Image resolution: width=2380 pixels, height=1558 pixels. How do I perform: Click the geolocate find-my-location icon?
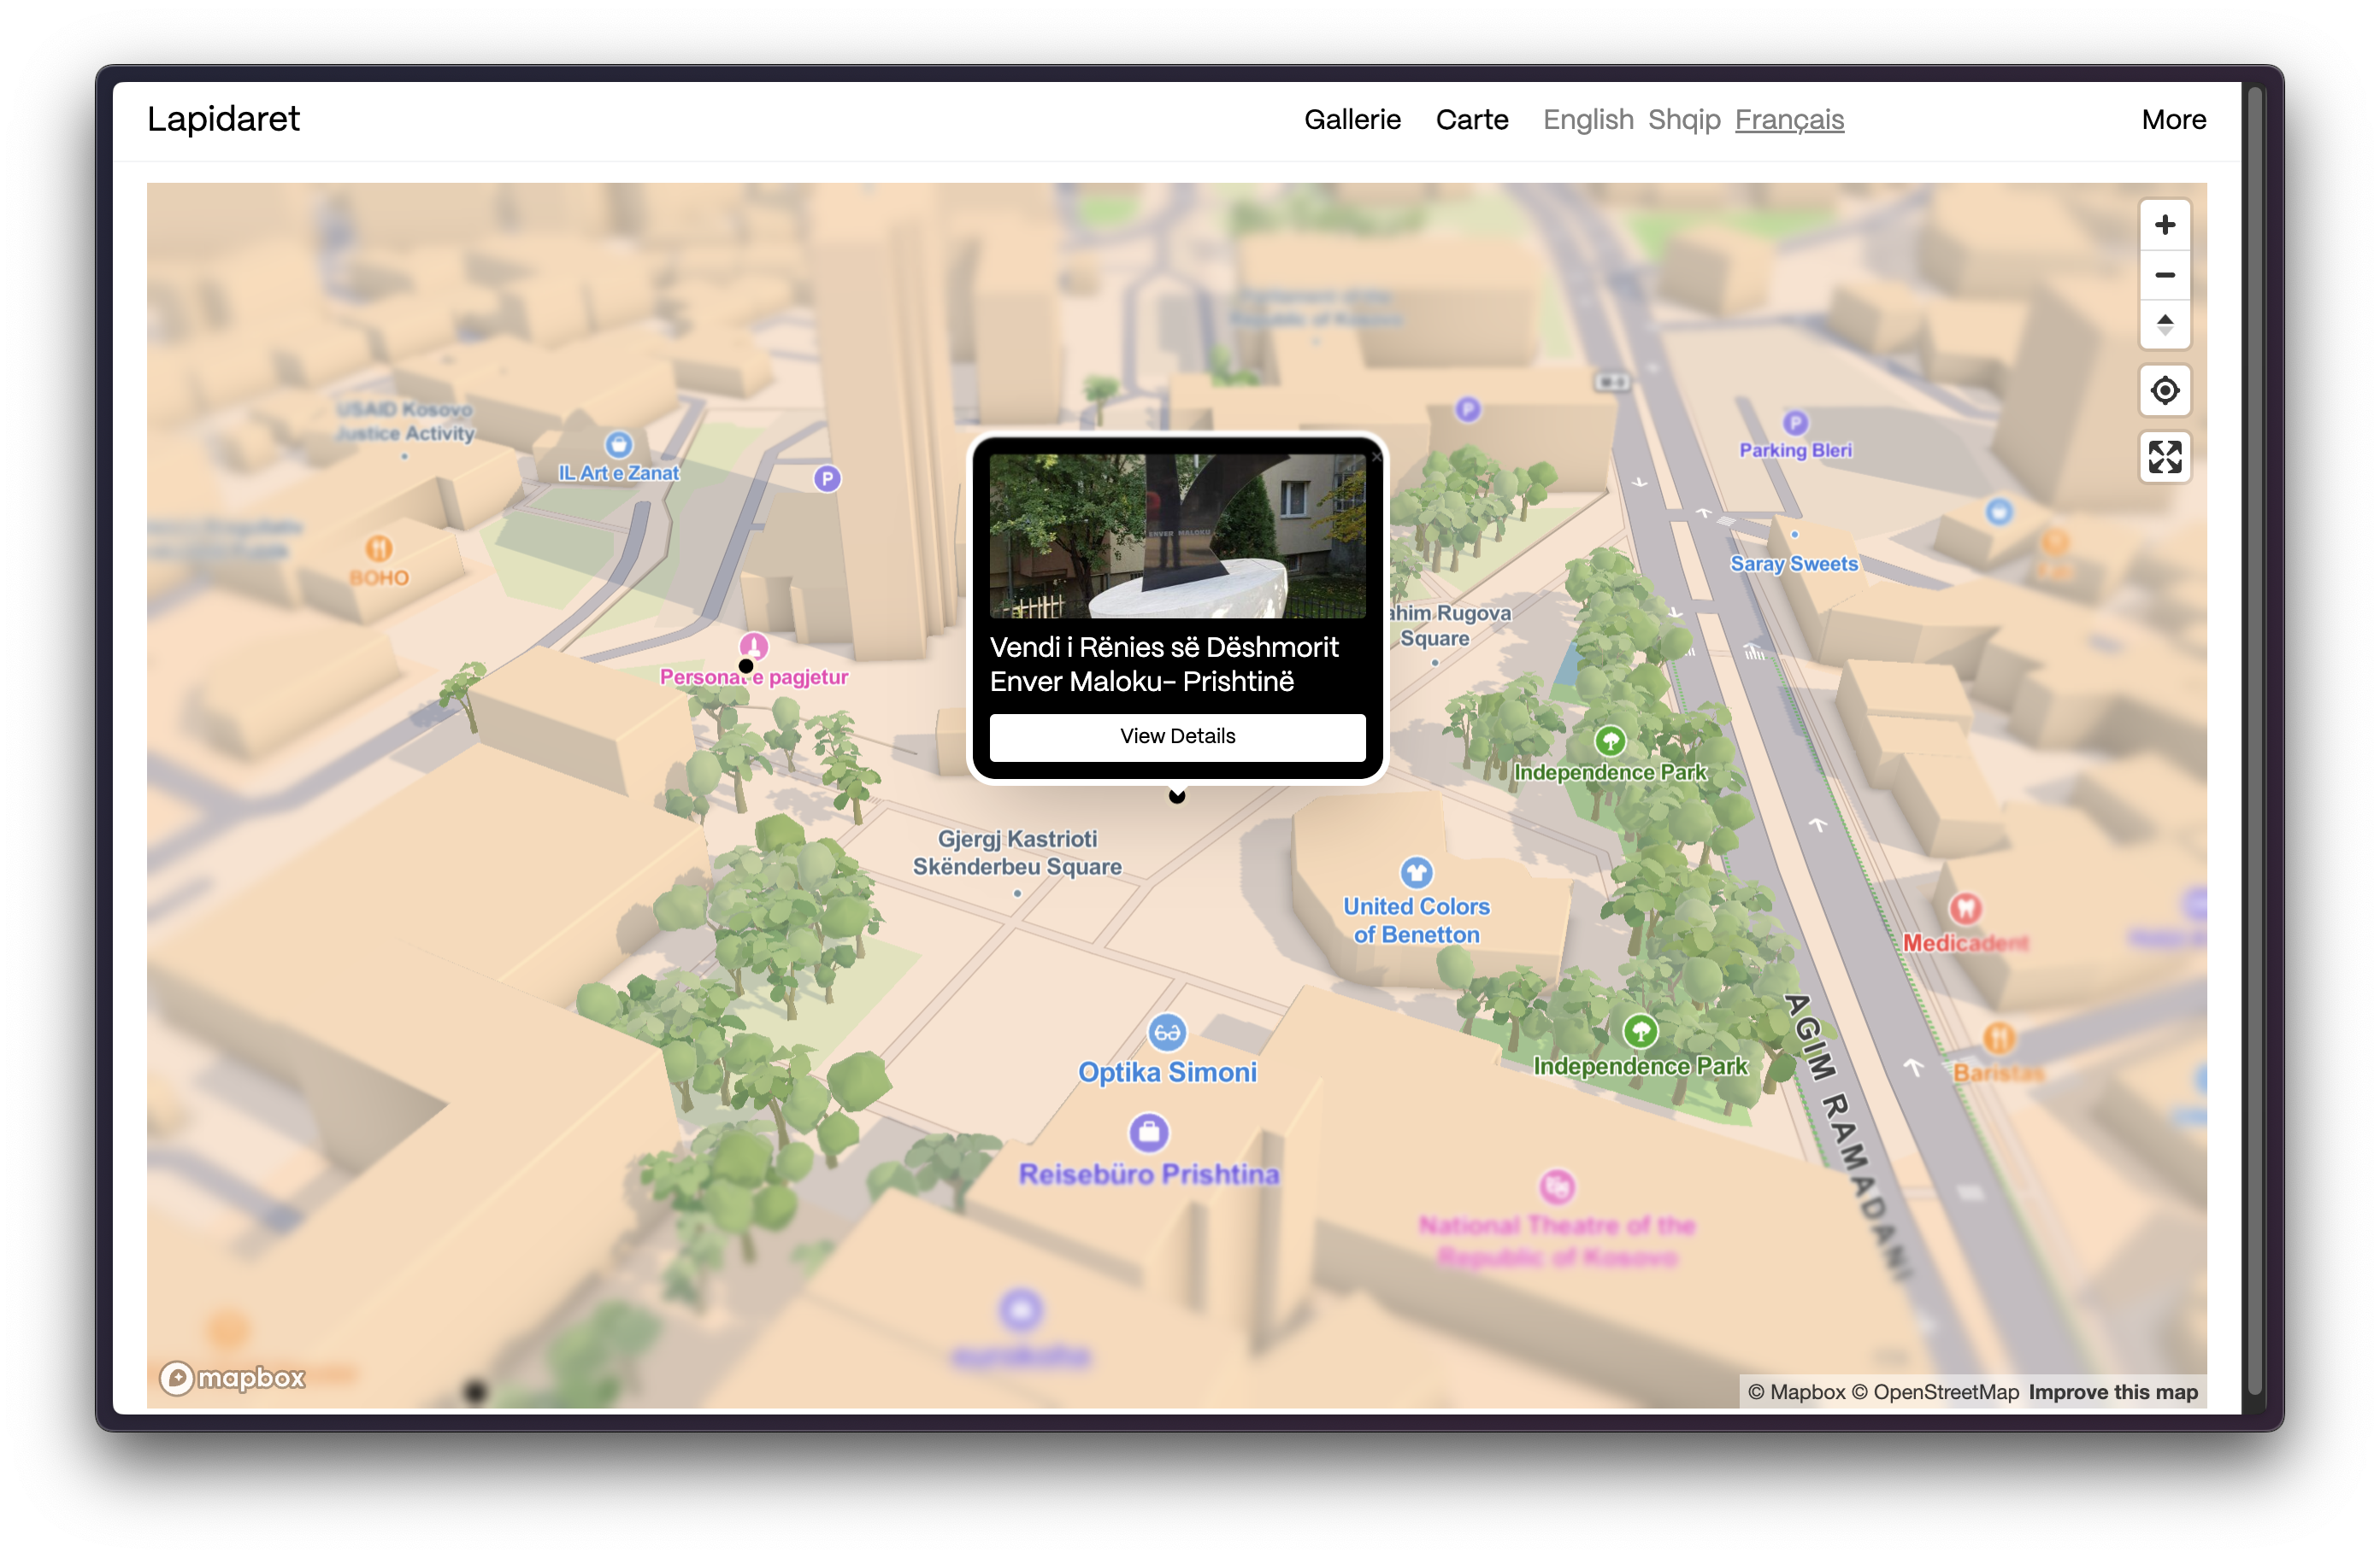[2164, 390]
